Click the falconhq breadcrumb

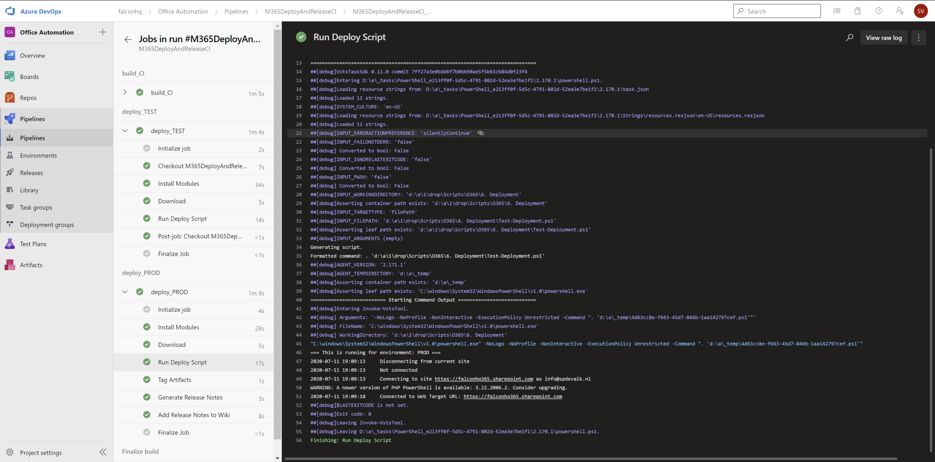(130, 11)
